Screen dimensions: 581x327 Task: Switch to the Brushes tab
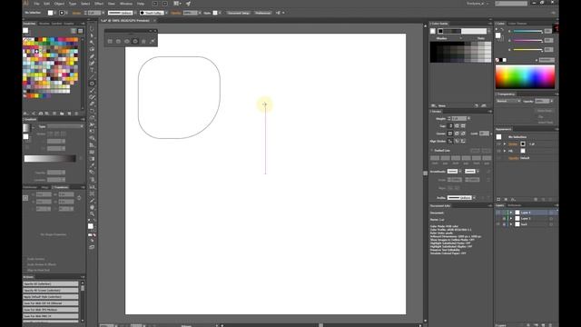[x=44, y=24]
